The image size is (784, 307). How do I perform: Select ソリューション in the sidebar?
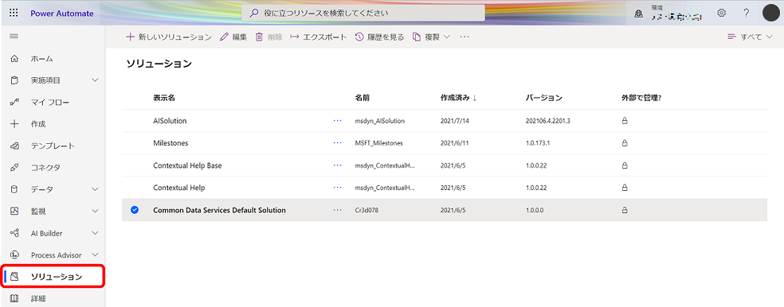pyautogui.click(x=53, y=277)
